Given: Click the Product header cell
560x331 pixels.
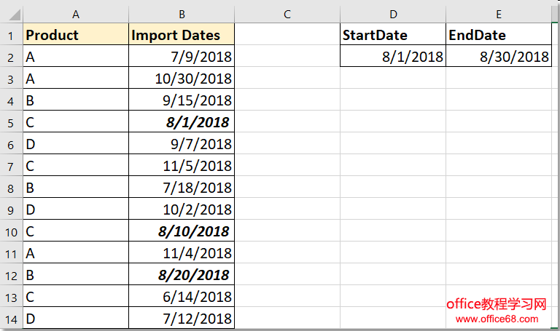Looking at the screenshot, I should coord(76,35).
